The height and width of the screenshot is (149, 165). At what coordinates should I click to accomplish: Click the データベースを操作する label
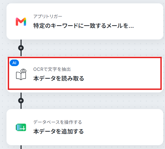click(x=58, y=122)
